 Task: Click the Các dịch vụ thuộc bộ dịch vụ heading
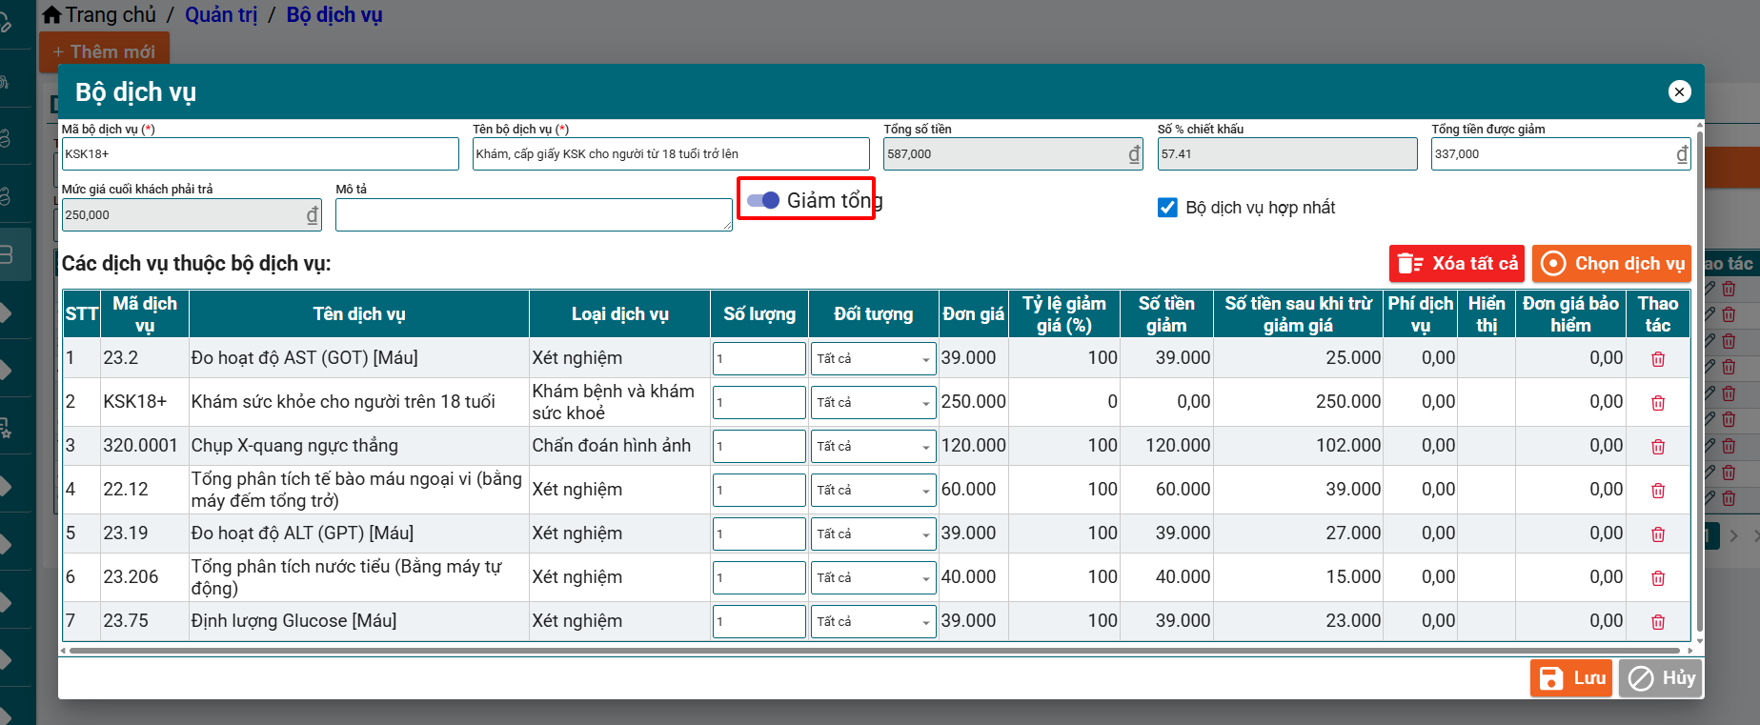[196, 264]
